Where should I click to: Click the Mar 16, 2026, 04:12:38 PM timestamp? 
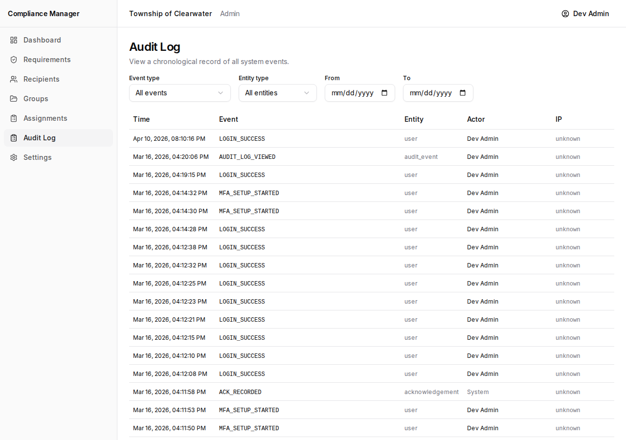(x=170, y=247)
